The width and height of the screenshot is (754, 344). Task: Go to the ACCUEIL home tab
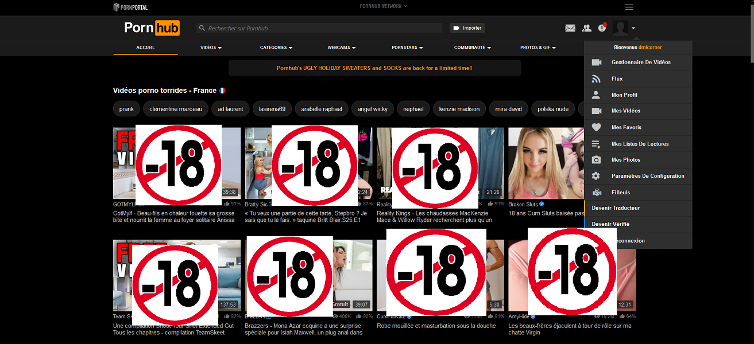tap(146, 48)
